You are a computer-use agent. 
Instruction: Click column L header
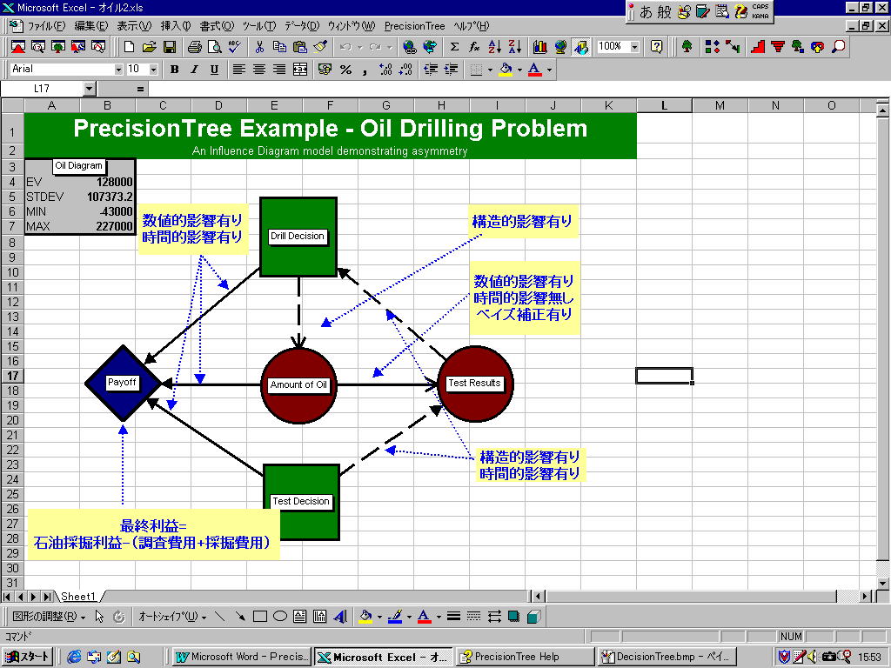click(664, 105)
